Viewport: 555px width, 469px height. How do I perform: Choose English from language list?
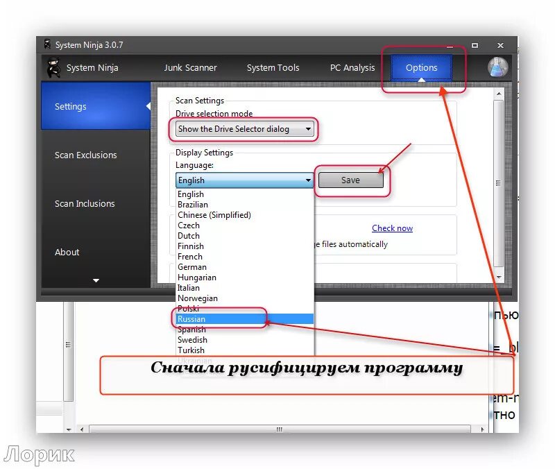pos(245,194)
